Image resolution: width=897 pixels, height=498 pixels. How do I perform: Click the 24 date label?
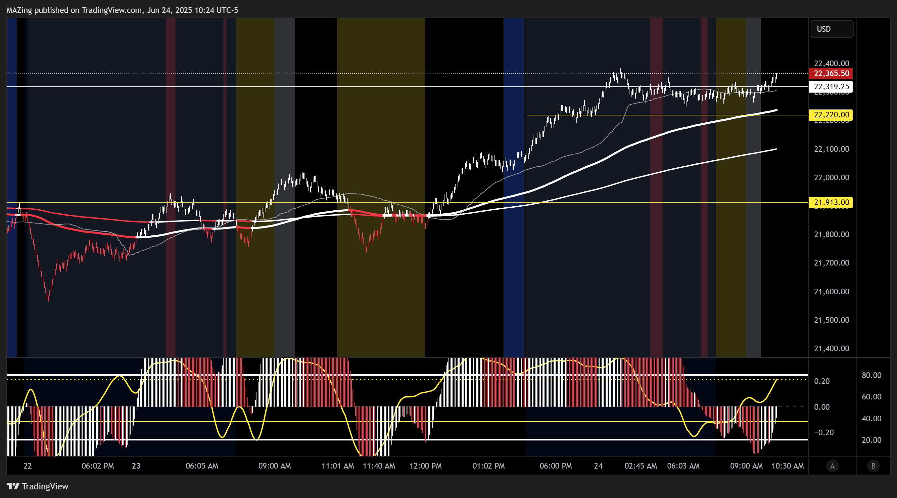(598, 466)
